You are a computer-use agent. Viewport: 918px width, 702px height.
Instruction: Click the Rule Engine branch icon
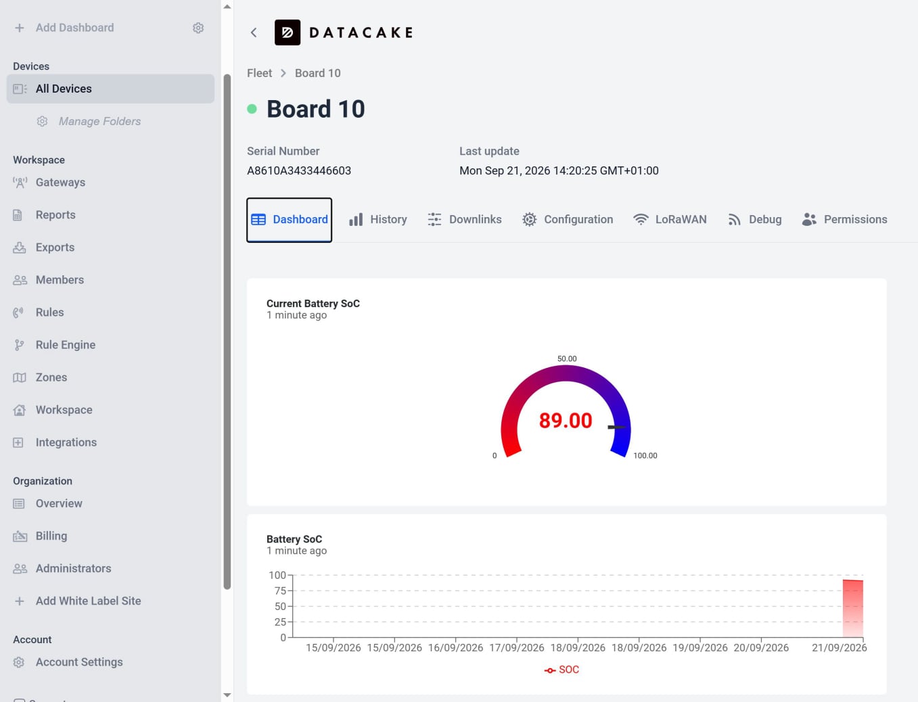point(20,345)
